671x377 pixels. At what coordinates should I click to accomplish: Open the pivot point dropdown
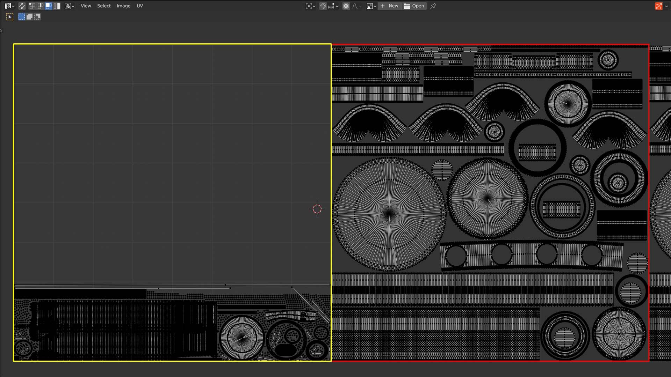[310, 6]
